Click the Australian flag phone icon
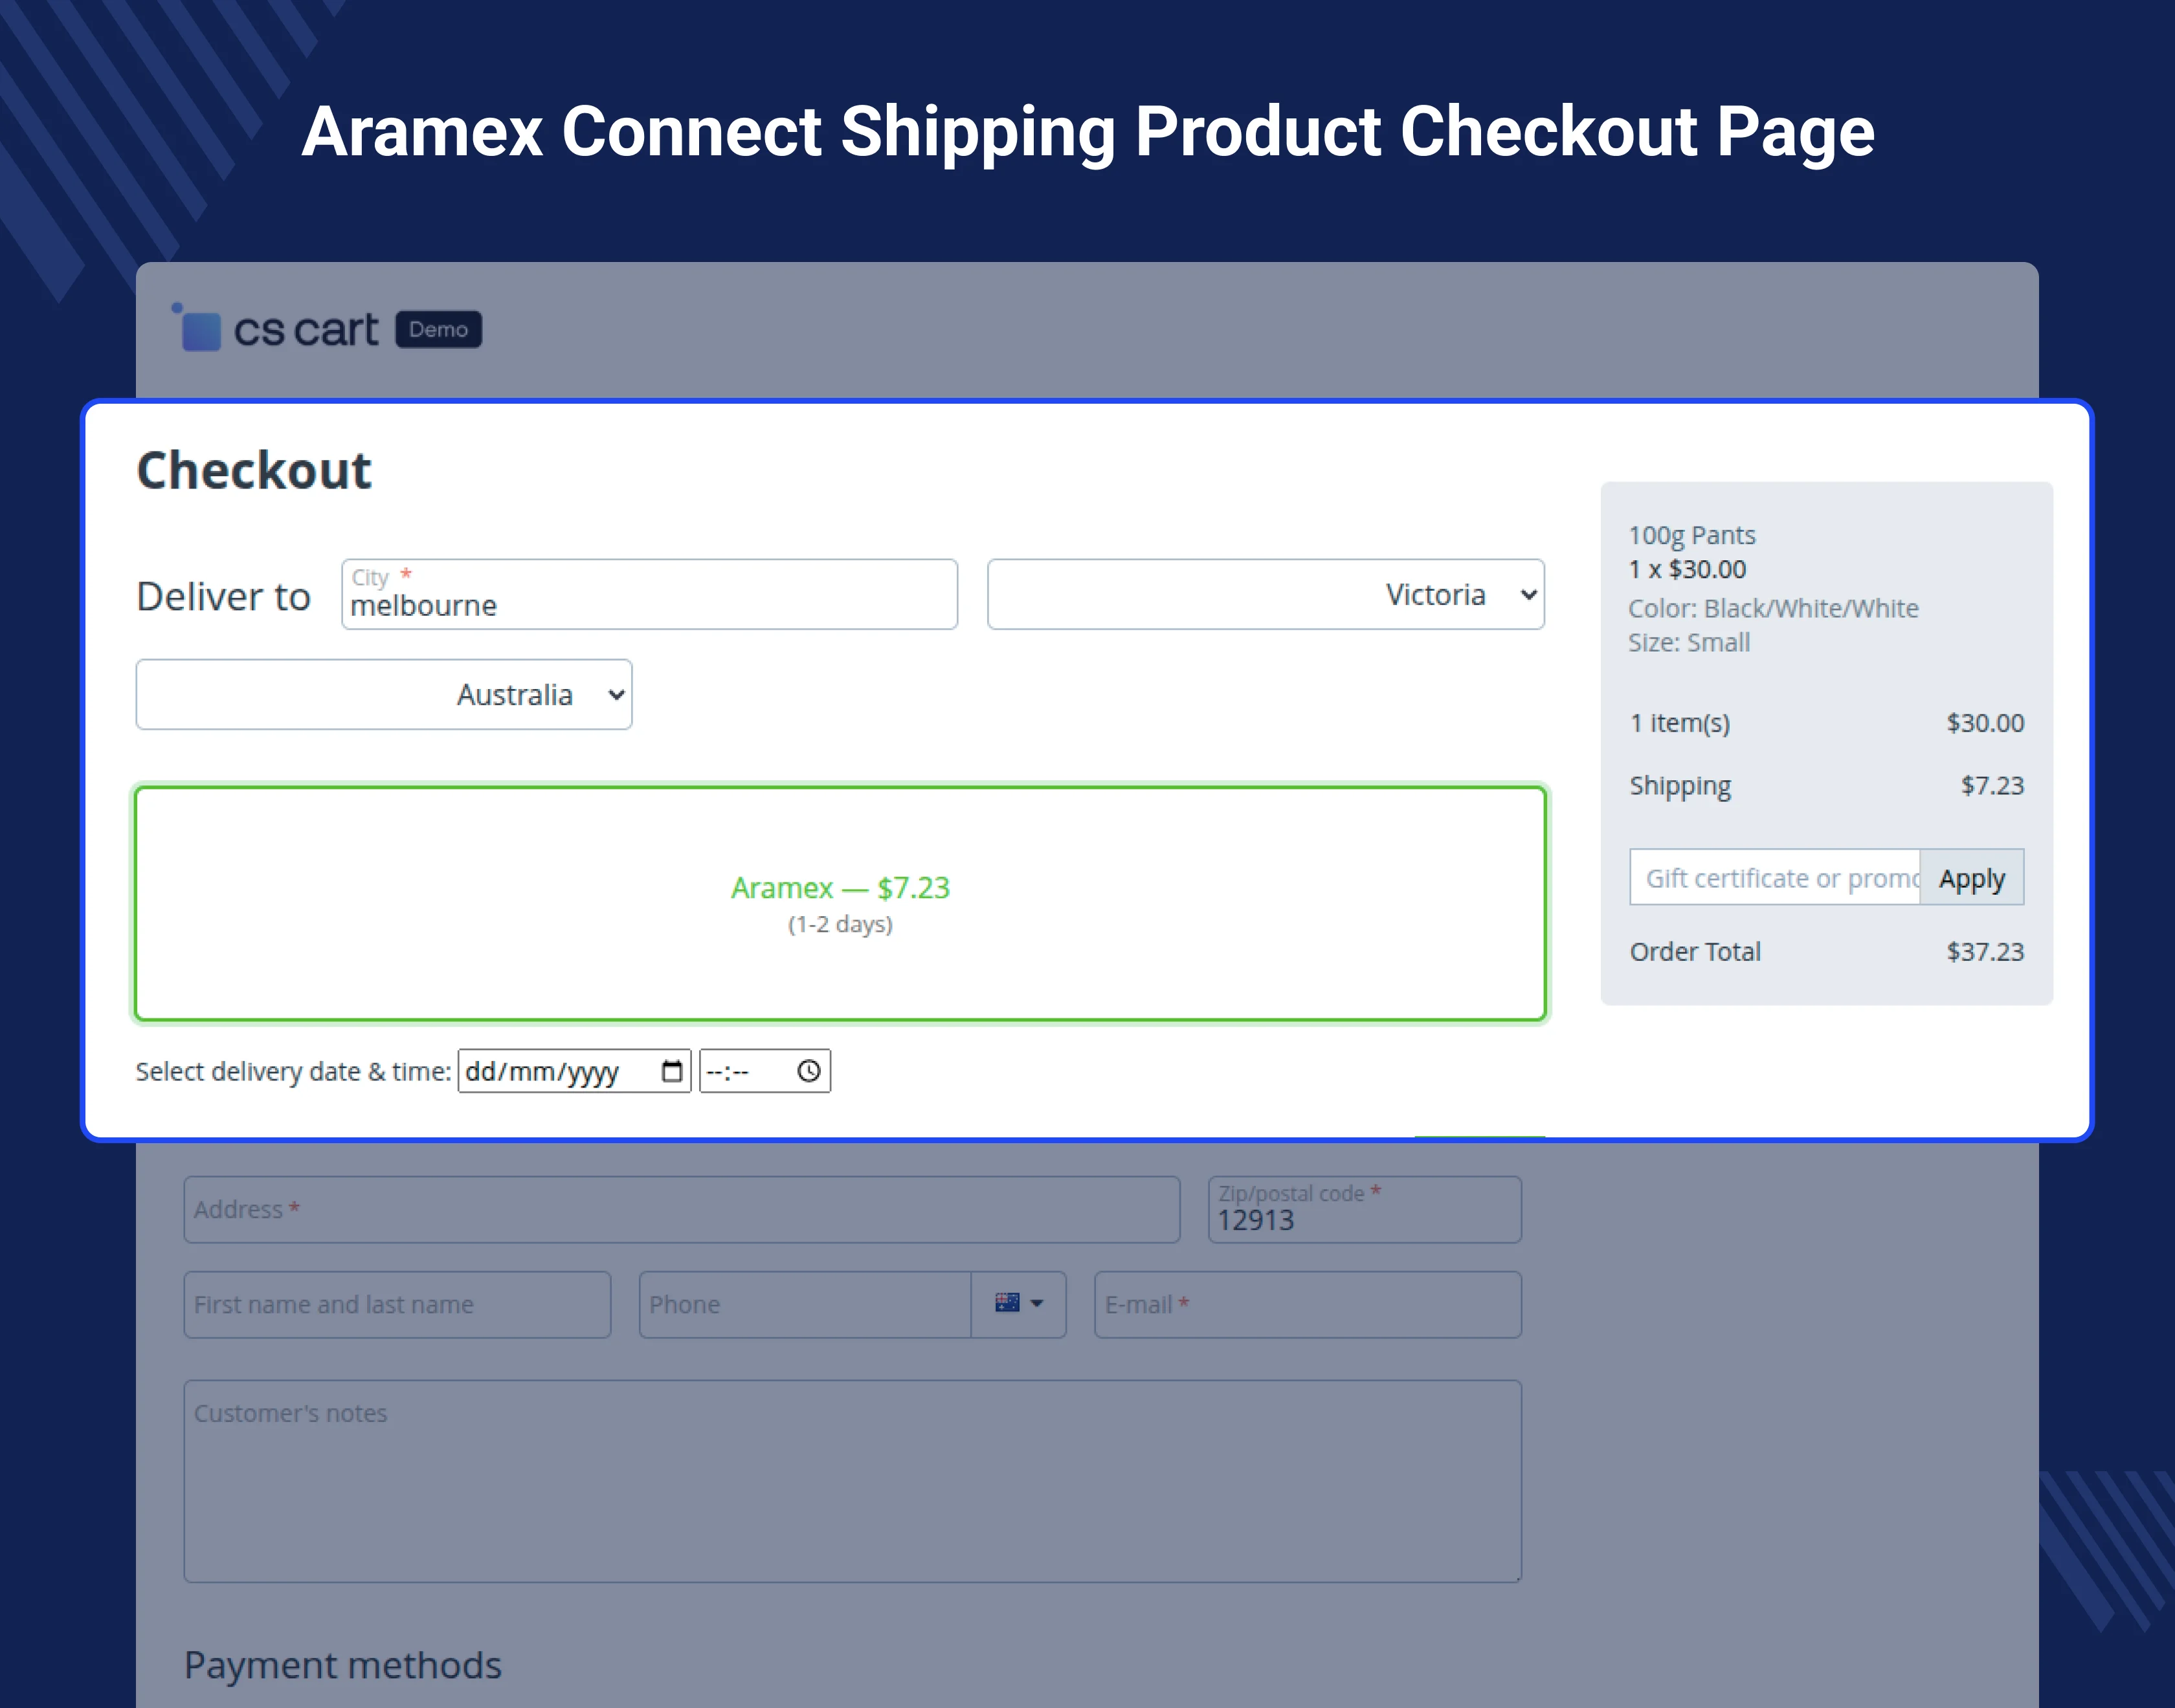Image resolution: width=2175 pixels, height=1708 pixels. click(1007, 1302)
